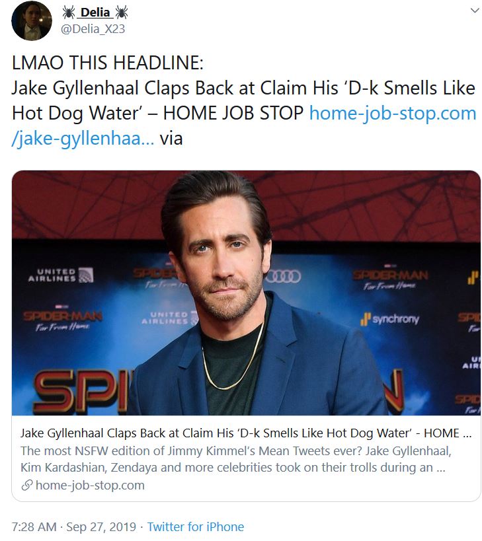Image resolution: width=482 pixels, height=541 pixels.
Task: Click the chain link icon beside home-job-stop.com
Action: coord(27,485)
